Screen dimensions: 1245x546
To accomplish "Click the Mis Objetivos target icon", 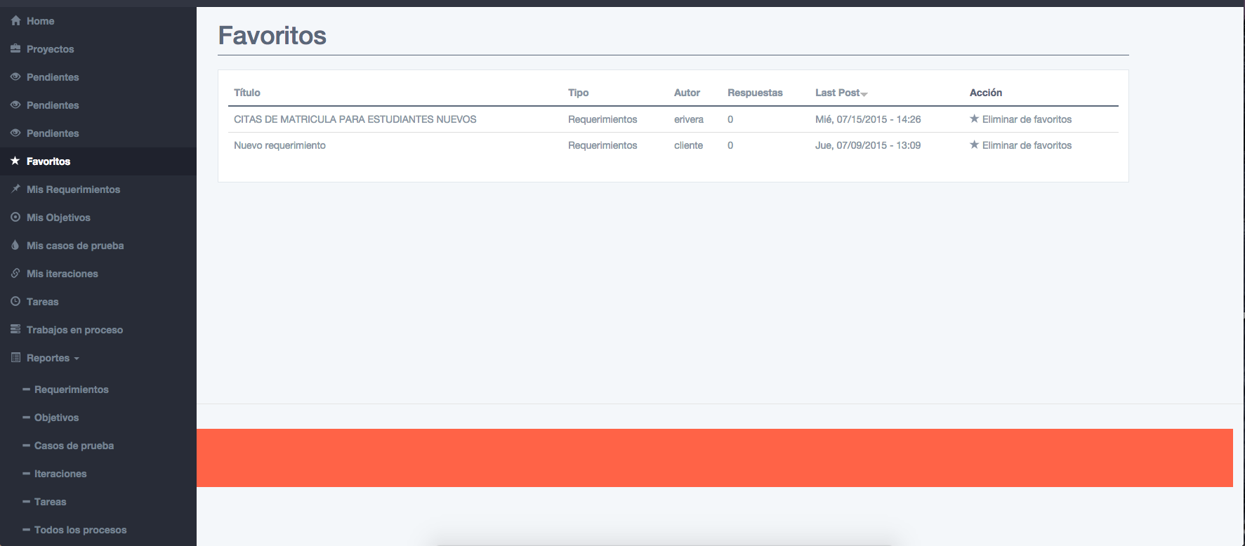I will pos(15,218).
